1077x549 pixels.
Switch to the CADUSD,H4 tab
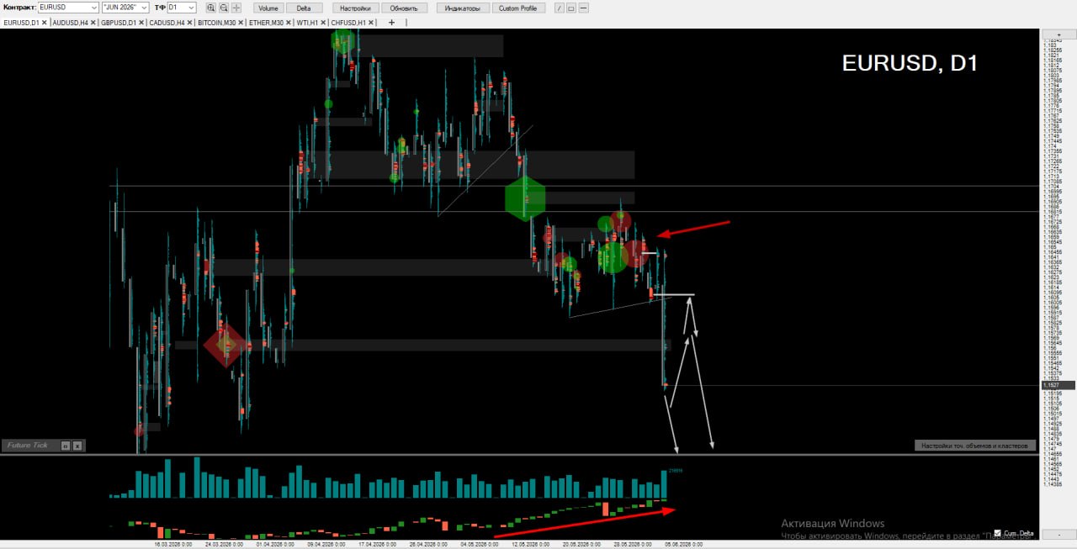coord(167,23)
